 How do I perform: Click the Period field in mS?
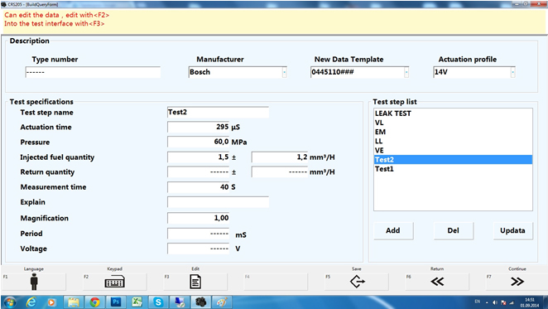(198, 234)
